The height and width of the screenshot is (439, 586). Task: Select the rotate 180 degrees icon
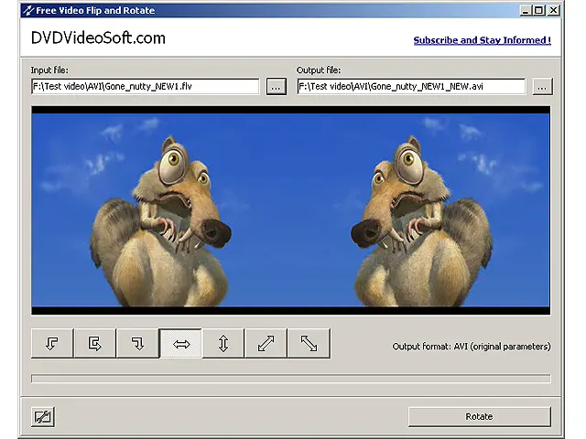point(95,344)
